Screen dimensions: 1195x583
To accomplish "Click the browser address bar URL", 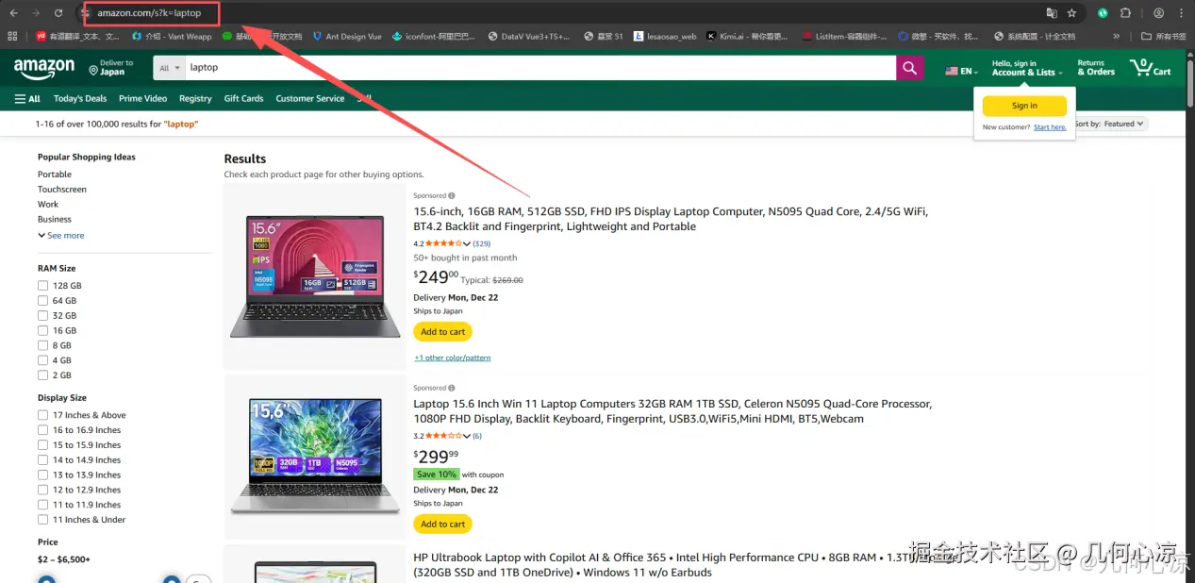I will point(149,13).
